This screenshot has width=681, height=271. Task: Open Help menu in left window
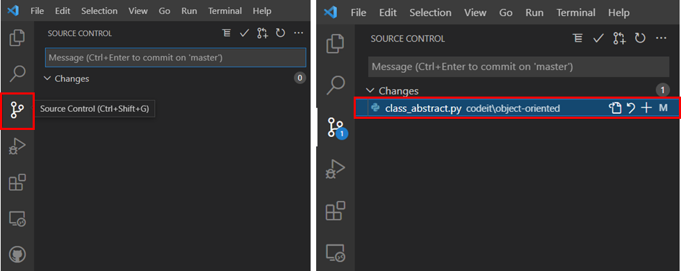262,11
